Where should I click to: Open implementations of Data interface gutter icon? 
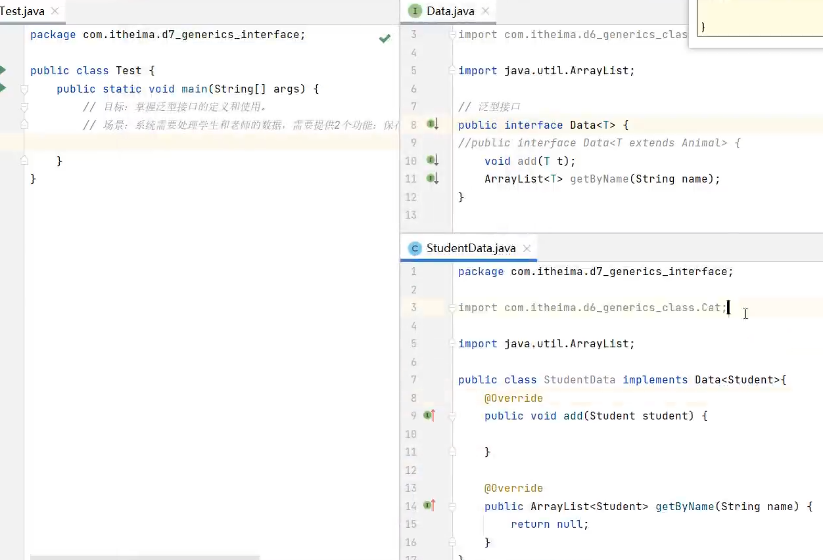pos(432,123)
